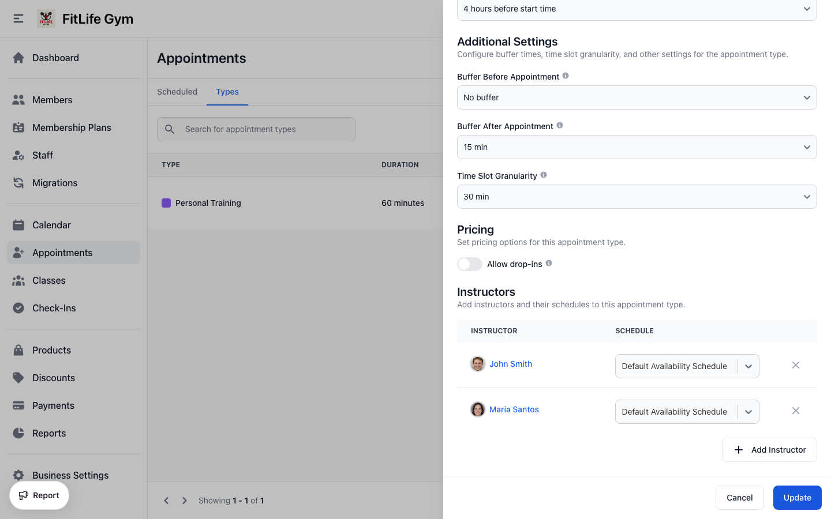Open the Classes section
This screenshot has height=519, width=831.
pyautogui.click(x=18, y=280)
